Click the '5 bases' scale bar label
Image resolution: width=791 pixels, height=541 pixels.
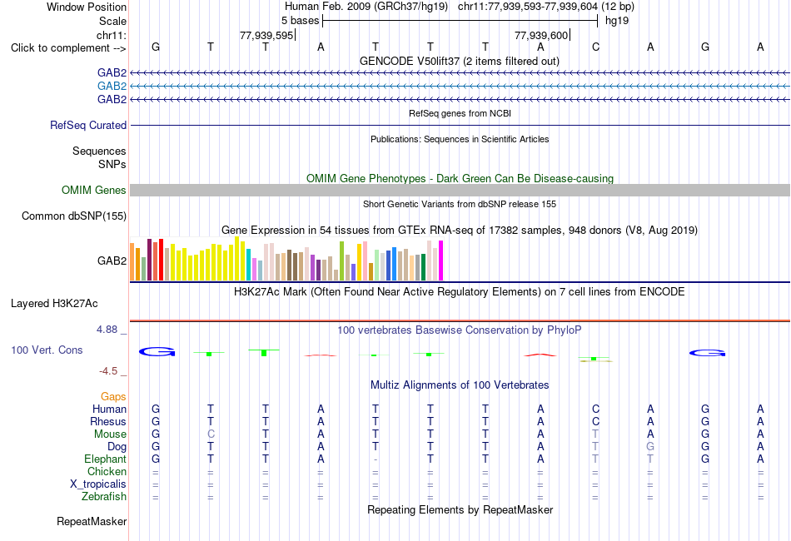[300, 21]
